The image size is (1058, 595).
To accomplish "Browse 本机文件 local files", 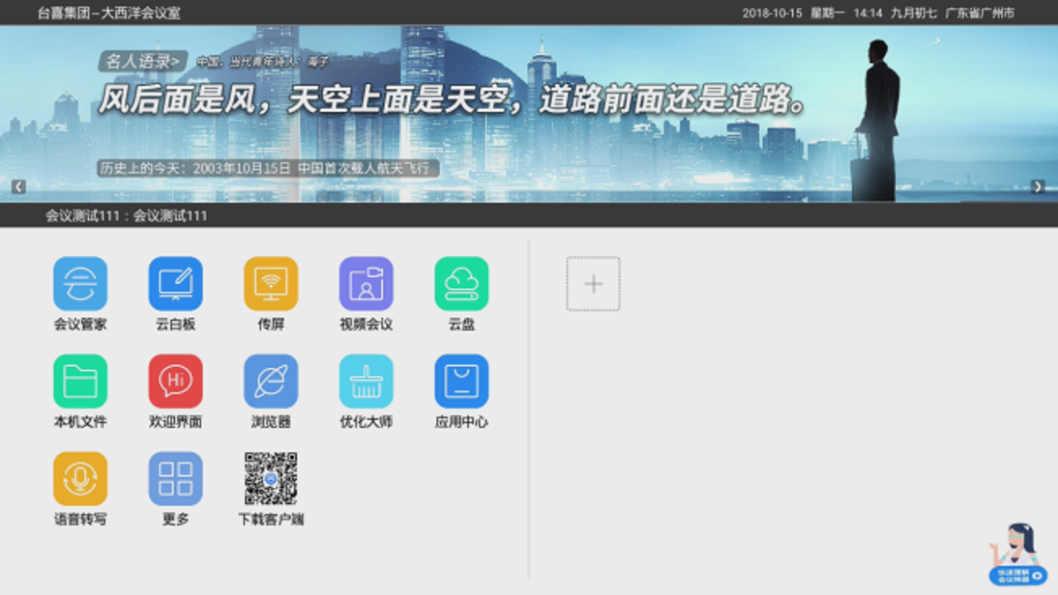I will 80,381.
